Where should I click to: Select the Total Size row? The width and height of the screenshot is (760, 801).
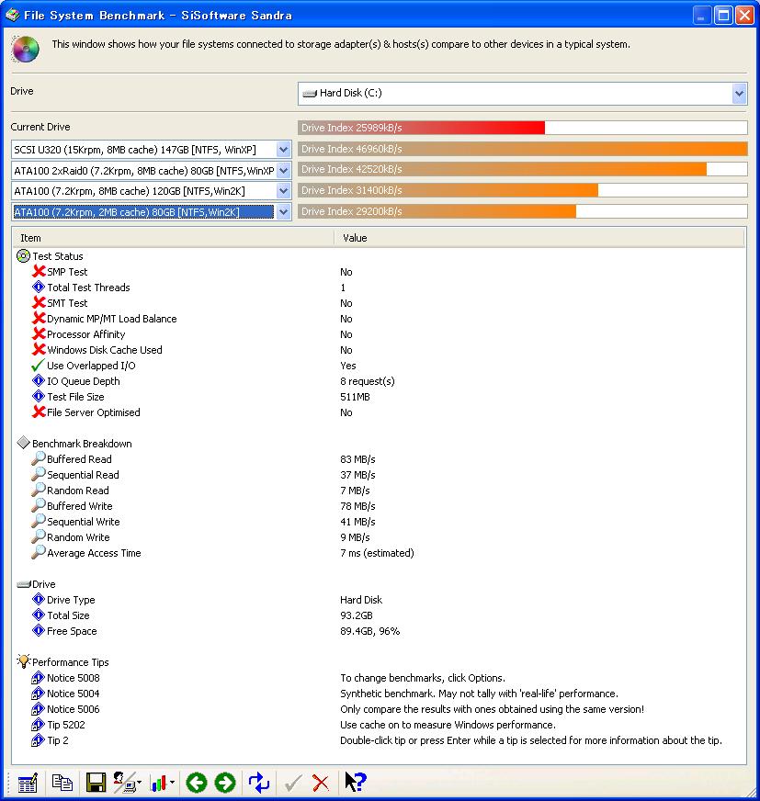click(x=379, y=615)
